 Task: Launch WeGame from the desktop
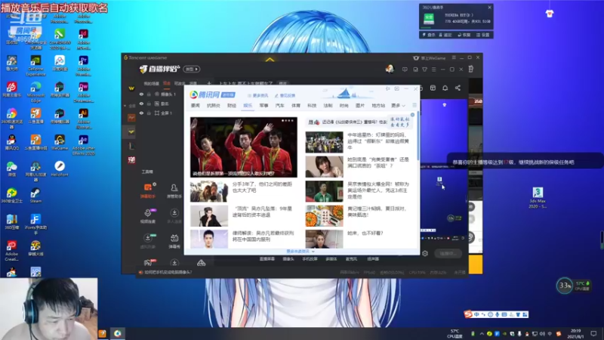pyautogui.click(x=60, y=142)
